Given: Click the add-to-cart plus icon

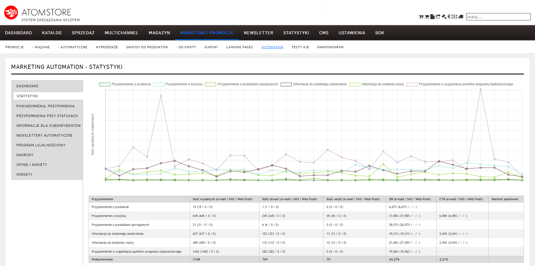Looking at the screenshot, I should pos(421,17).
